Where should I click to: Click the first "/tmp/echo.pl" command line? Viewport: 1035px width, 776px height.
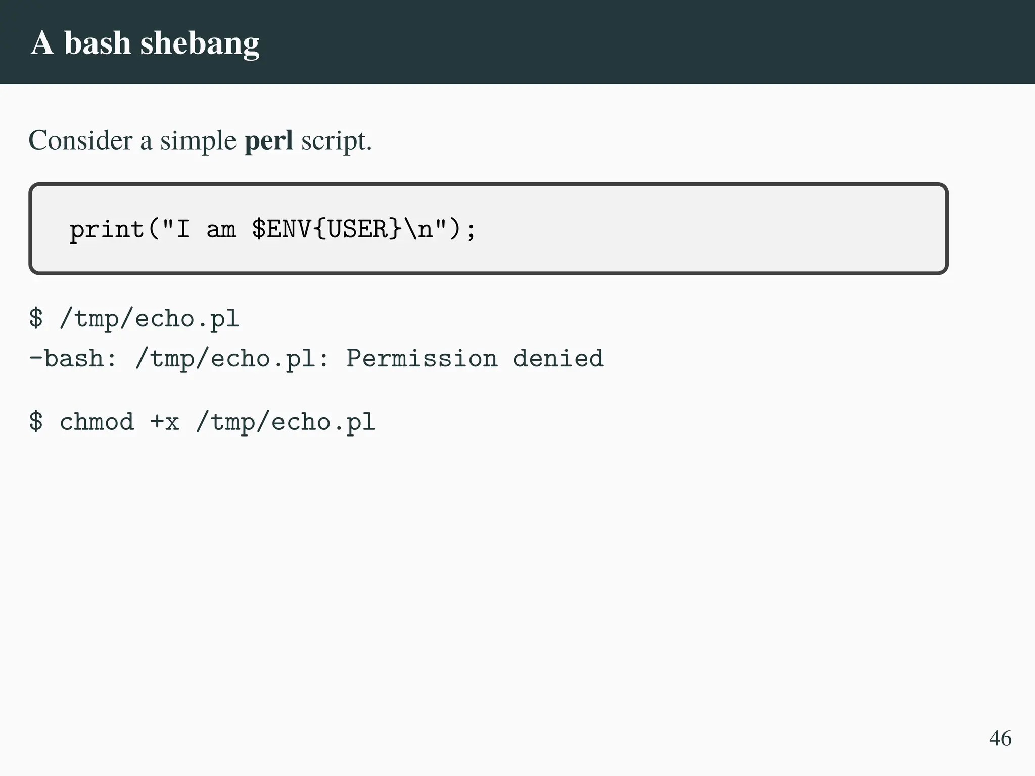[x=149, y=319]
